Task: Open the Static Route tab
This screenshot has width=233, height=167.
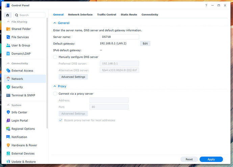Action: click(129, 15)
